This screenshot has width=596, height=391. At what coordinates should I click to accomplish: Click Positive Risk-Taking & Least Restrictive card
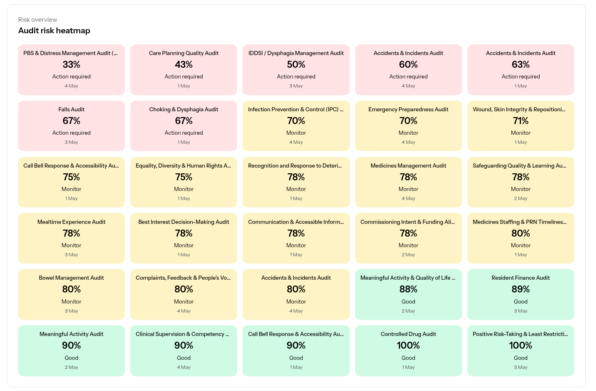pyautogui.click(x=521, y=351)
